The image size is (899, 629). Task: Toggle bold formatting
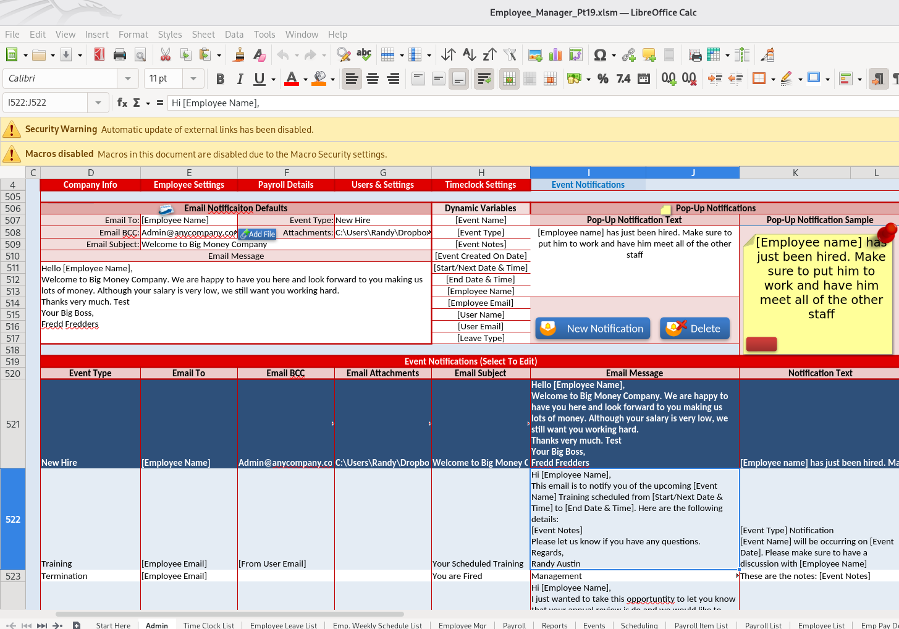(x=220, y=79)
